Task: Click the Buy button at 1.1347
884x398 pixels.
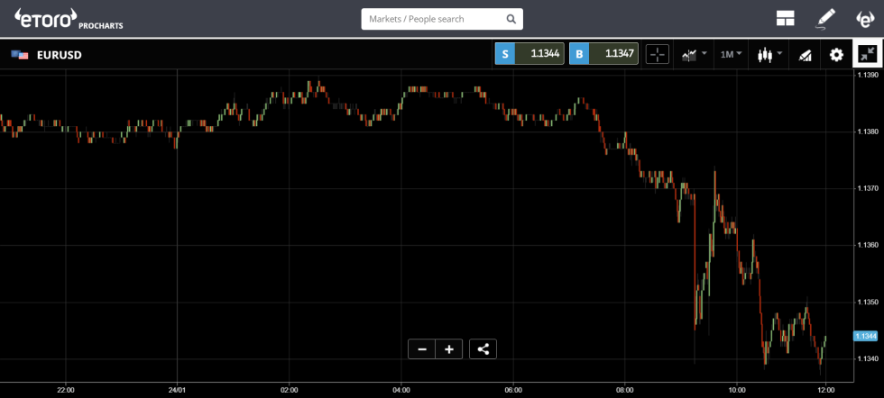Action: [x=603, y=54]
